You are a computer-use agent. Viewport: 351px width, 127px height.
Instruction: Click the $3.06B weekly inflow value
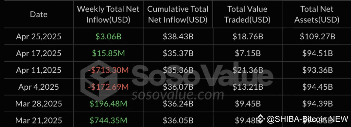tap(108, 37)
